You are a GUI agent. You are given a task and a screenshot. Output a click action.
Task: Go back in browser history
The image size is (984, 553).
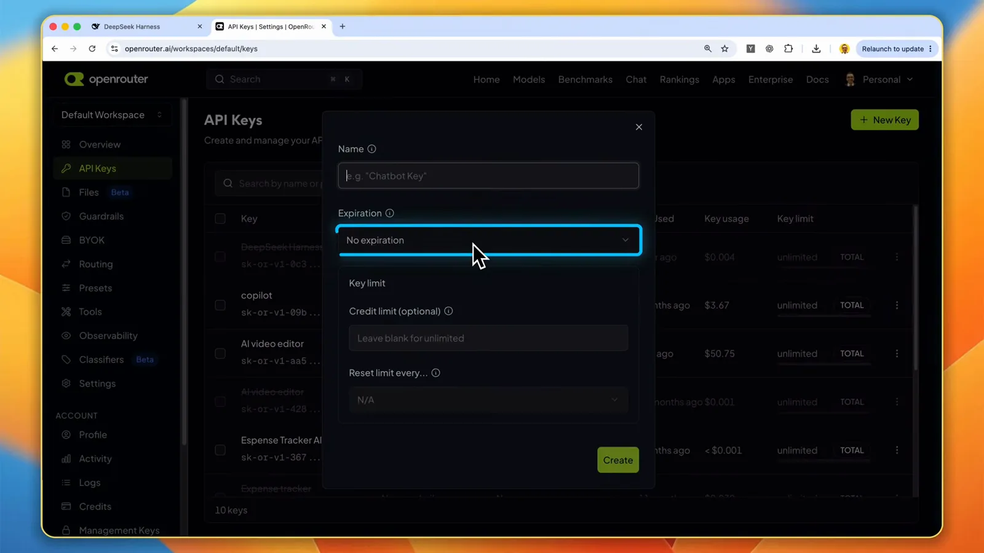click(55, 49)
